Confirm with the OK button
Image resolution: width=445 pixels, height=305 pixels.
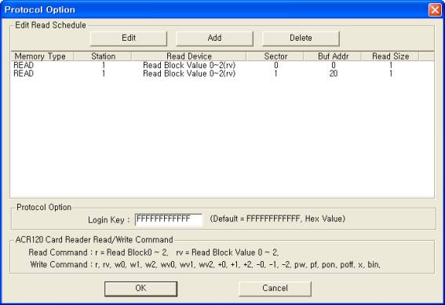coord(140,289)
